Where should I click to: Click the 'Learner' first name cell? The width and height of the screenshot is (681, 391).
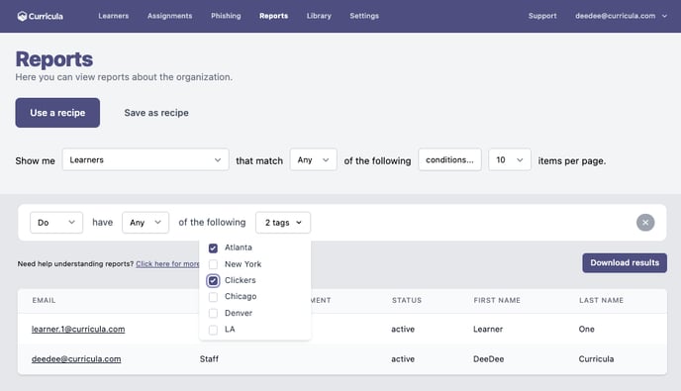(x=488, y=330)
